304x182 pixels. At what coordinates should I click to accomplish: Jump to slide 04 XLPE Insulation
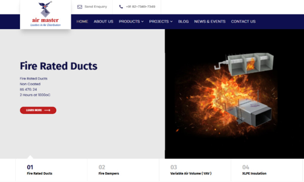[x=254, y=170]
